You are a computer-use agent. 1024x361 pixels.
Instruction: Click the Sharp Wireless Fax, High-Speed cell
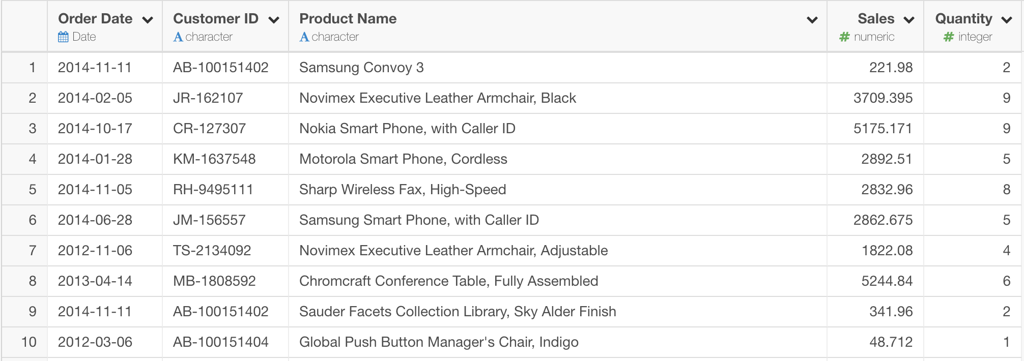click(x=558, y=189)
